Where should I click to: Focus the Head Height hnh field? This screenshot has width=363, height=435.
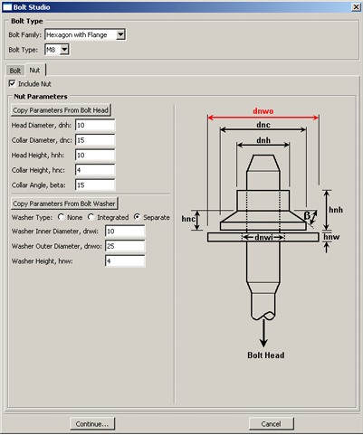pyautogui.click(x=95, y=155)
